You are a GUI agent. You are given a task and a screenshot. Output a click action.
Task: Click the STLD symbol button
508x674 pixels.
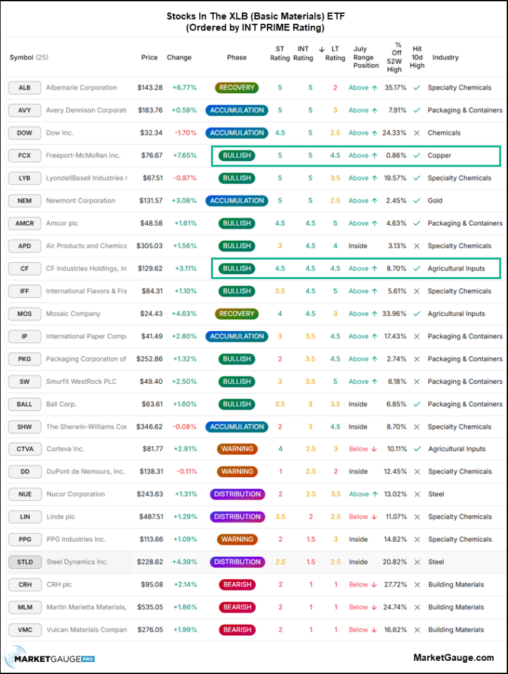[x=25, y=562]
